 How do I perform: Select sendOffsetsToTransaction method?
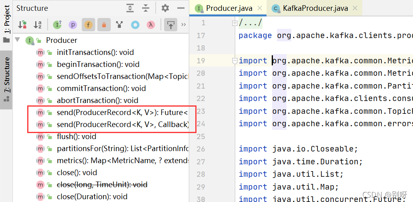click(x=123, y=77)
